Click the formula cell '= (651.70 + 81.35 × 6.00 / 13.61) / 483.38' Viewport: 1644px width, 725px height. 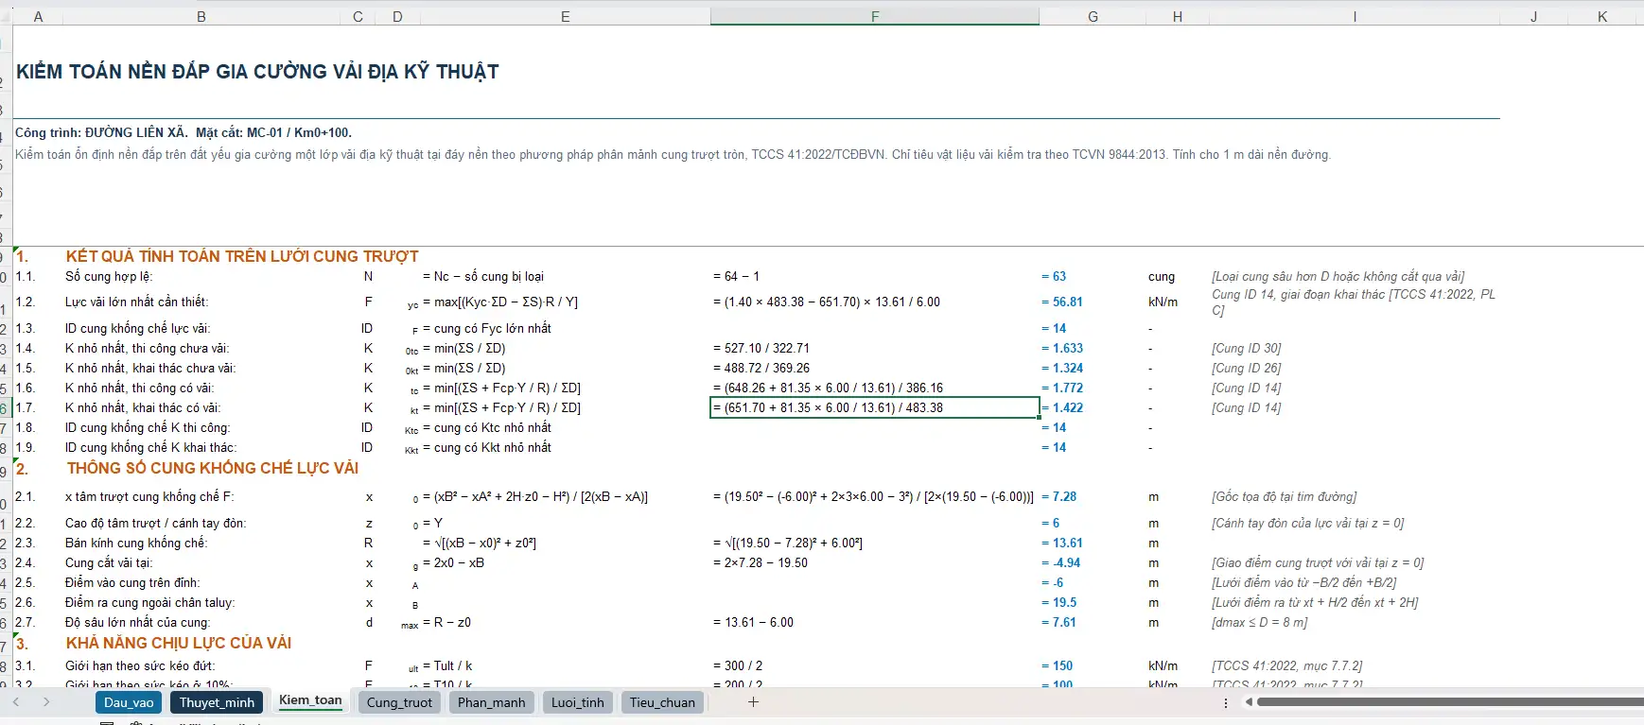(x=875, y=408)
